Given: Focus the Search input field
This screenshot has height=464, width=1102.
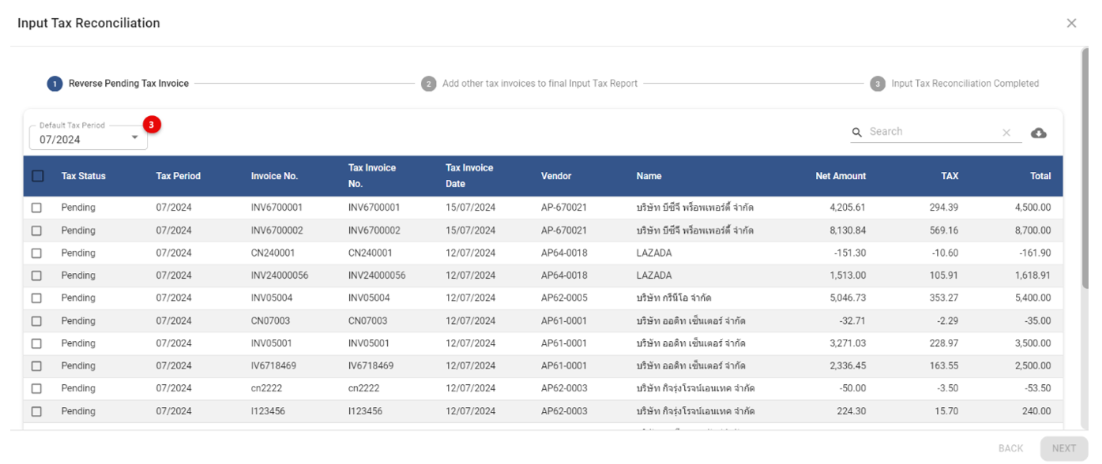Looking at the screenshot, I should click(x=932, y=132).
